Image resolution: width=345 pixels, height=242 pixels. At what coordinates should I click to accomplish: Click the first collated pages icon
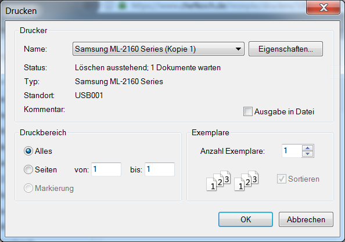[x=218, y=180]
